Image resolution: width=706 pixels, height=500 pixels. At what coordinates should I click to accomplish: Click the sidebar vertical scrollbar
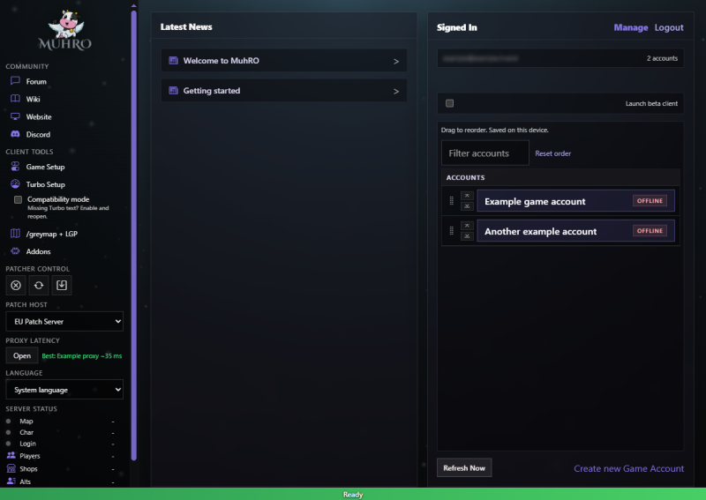click(x=134, y=235)
